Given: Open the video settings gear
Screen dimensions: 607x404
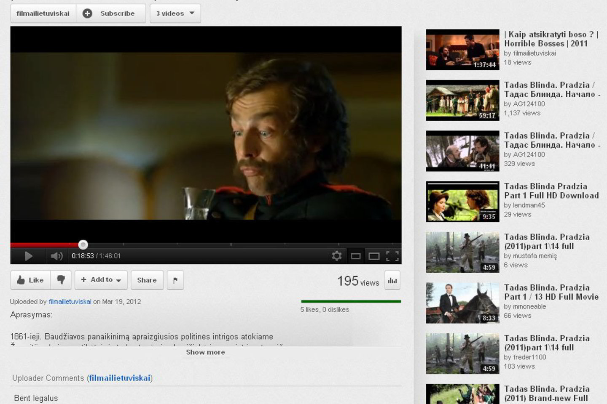Looking at the screenshot, I should [336, 256].
